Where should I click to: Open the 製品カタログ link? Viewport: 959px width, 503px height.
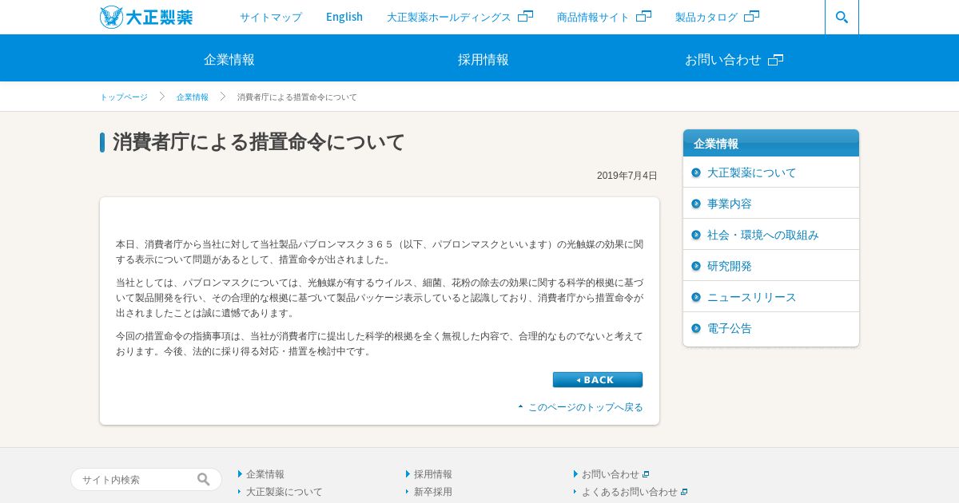706,17
